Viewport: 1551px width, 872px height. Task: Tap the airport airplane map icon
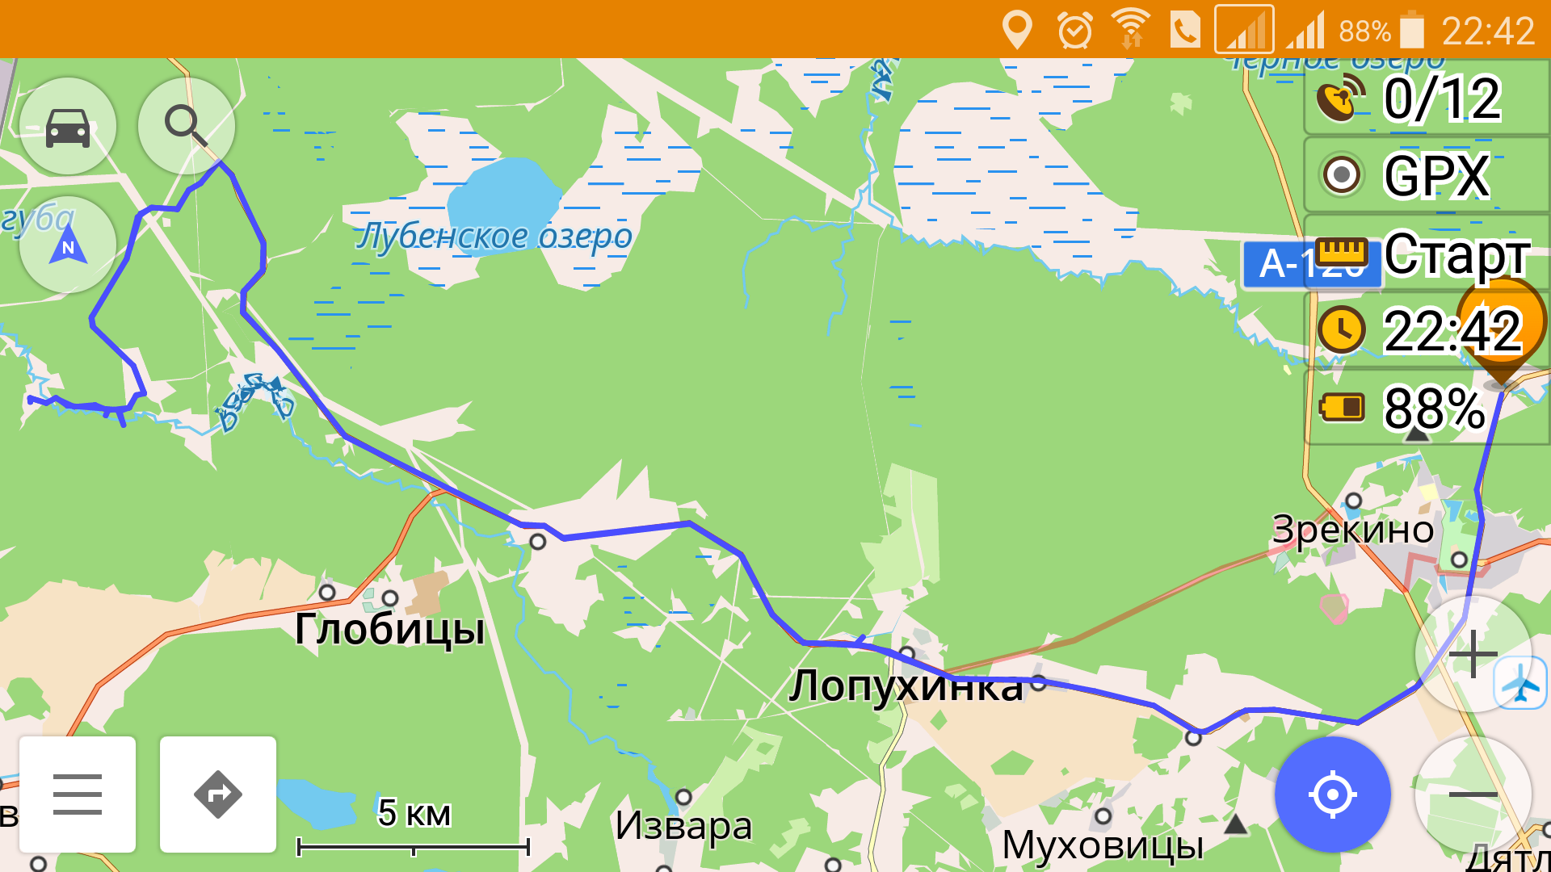pyautogui.click(x=1521, y=683)
